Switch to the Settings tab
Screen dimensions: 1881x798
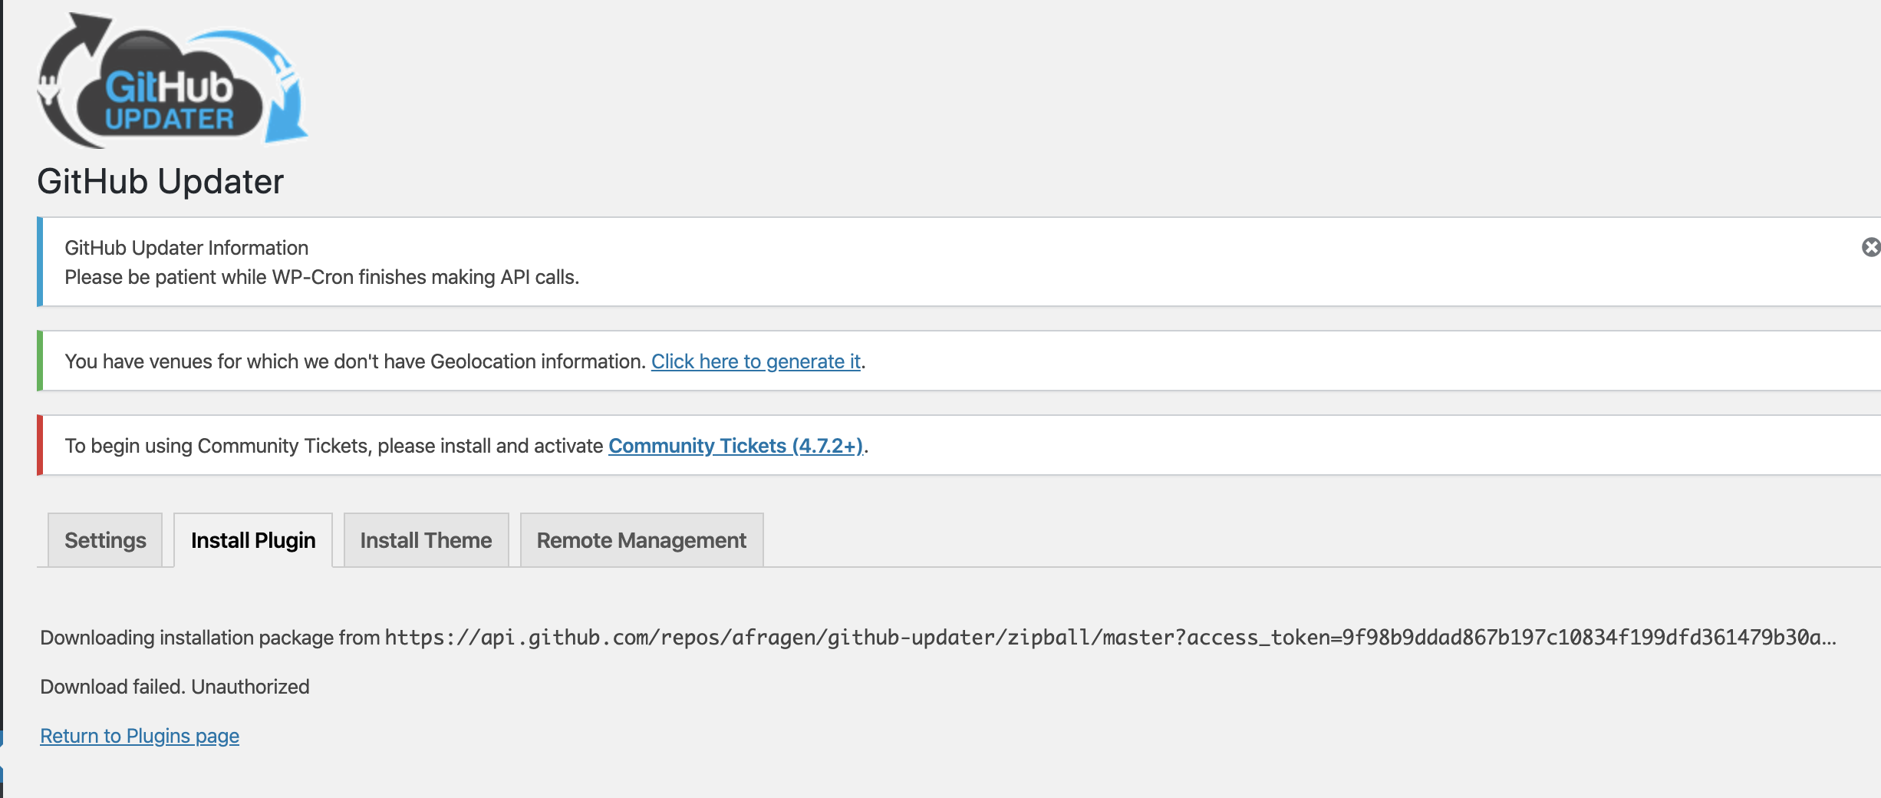[x=104, y=540]
